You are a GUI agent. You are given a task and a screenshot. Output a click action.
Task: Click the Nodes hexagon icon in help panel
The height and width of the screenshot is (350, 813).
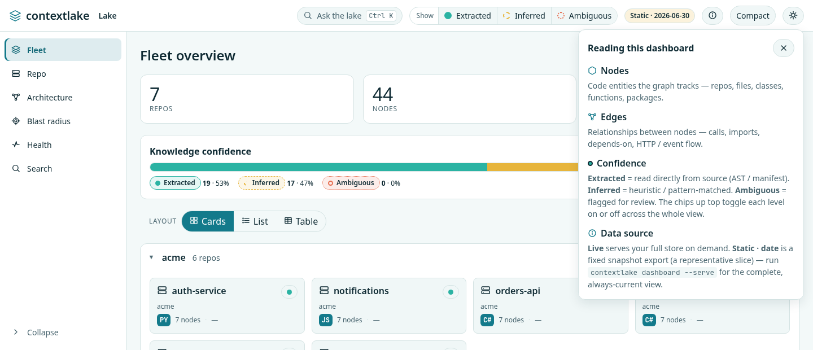coord(592,71)
